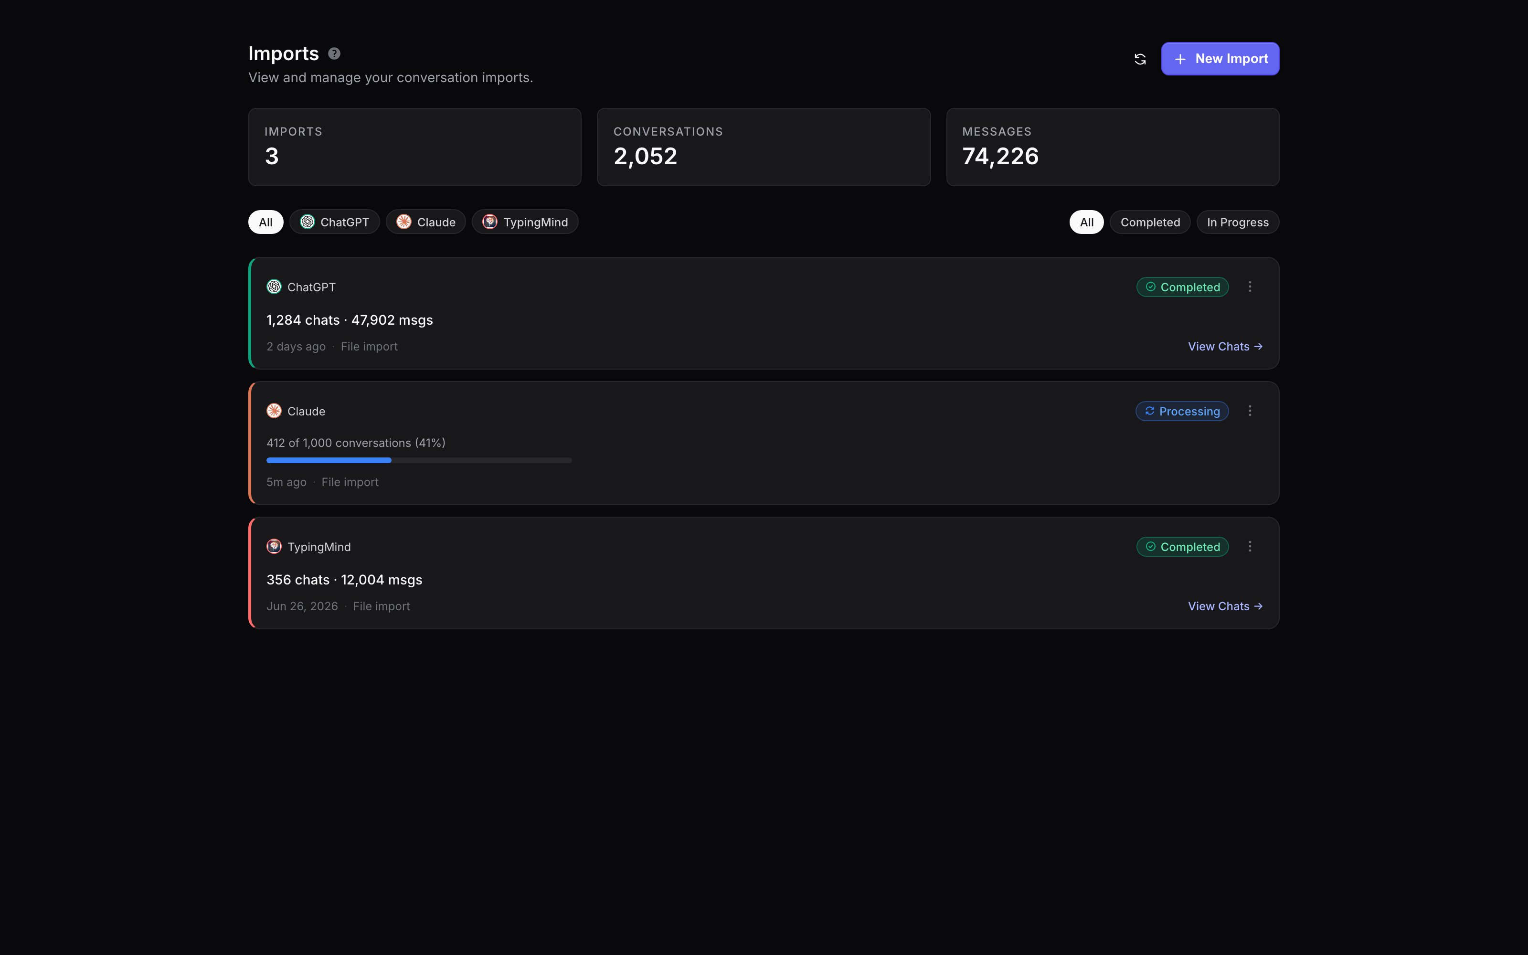
Task: Click '1,284 chats · 47,902 msgs' text
Action: click(x=350, y=320)
